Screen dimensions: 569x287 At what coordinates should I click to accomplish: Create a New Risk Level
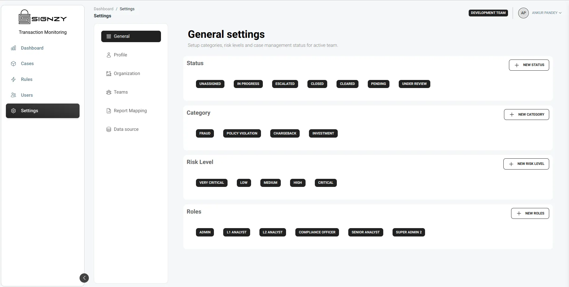pos(526,164)
